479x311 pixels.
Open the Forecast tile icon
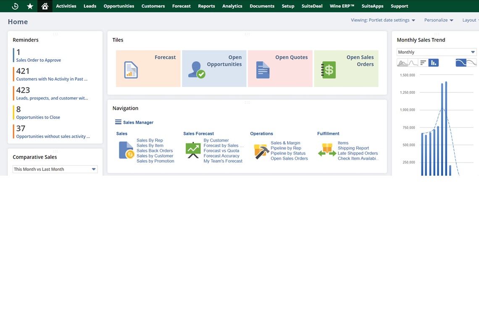(x=131, y=70)
